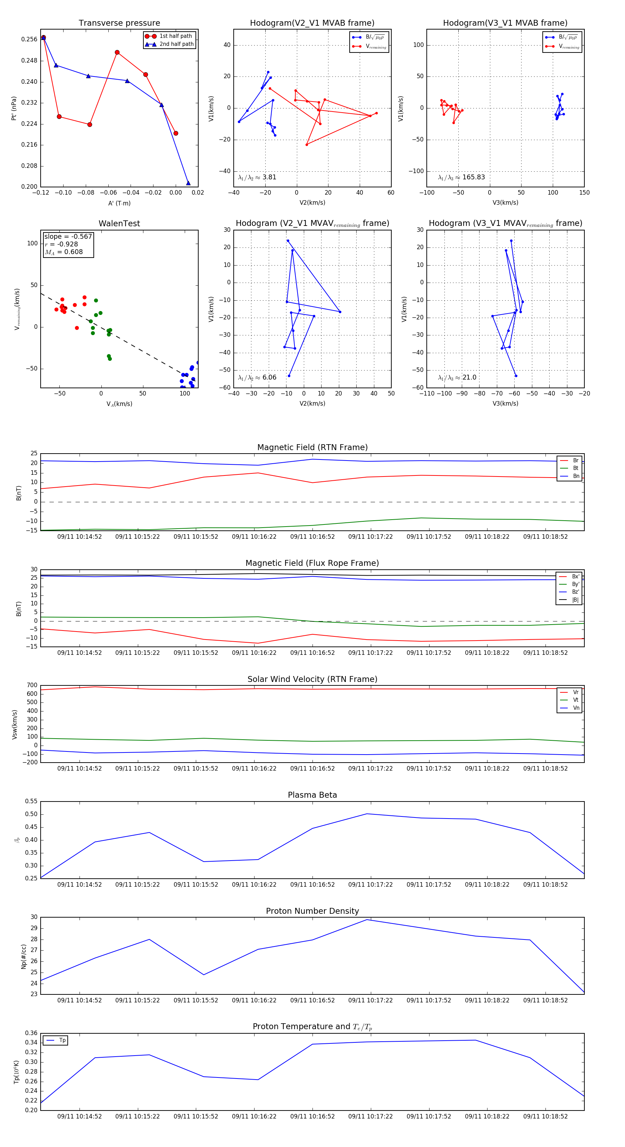Click the highest red point in Transverse pressure
Viewport: 625px width, 1147px height.
tap(43, 38)
